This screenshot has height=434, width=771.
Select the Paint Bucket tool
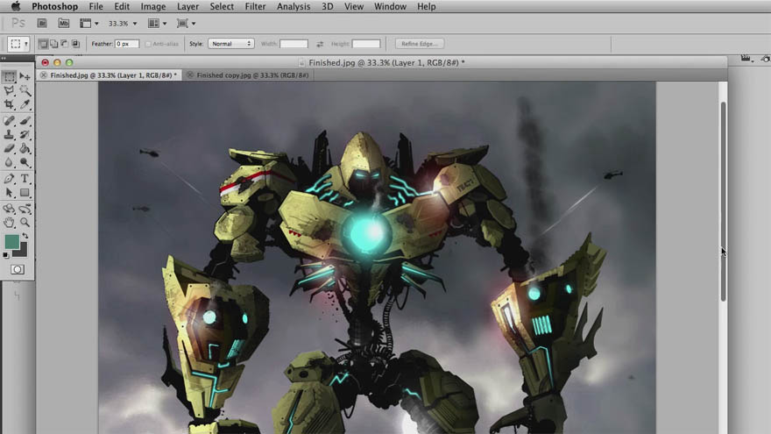click(25, 148)
